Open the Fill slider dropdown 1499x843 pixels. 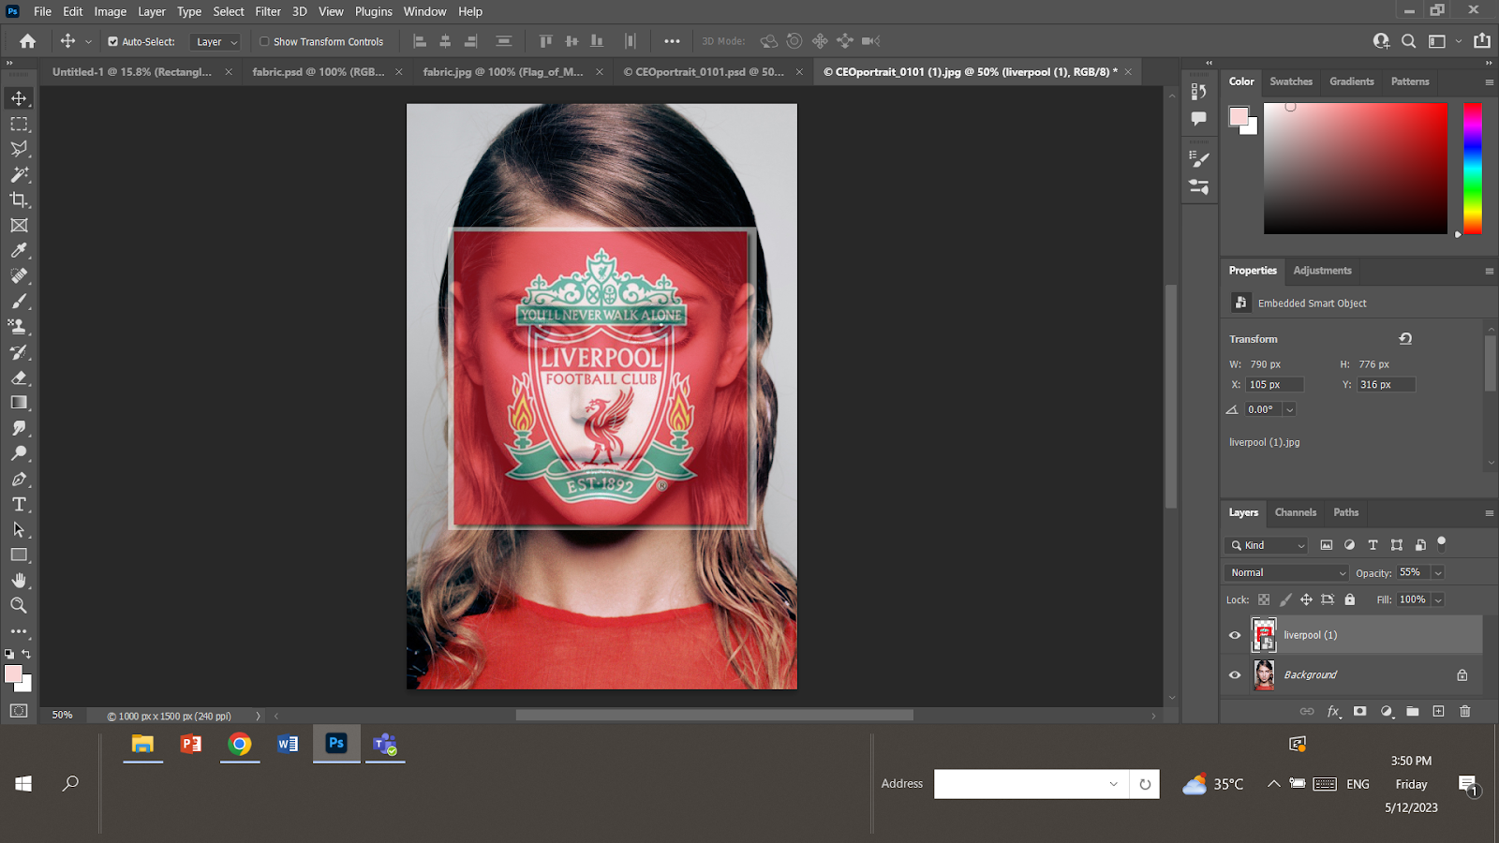(x=1438, y=599)
